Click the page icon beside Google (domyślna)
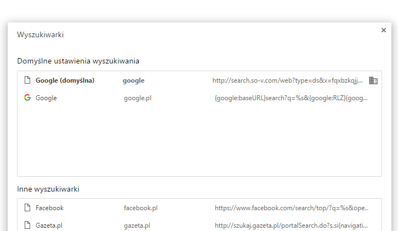 27,80
